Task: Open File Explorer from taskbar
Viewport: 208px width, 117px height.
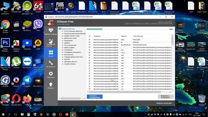Action: tap(22, 114)
